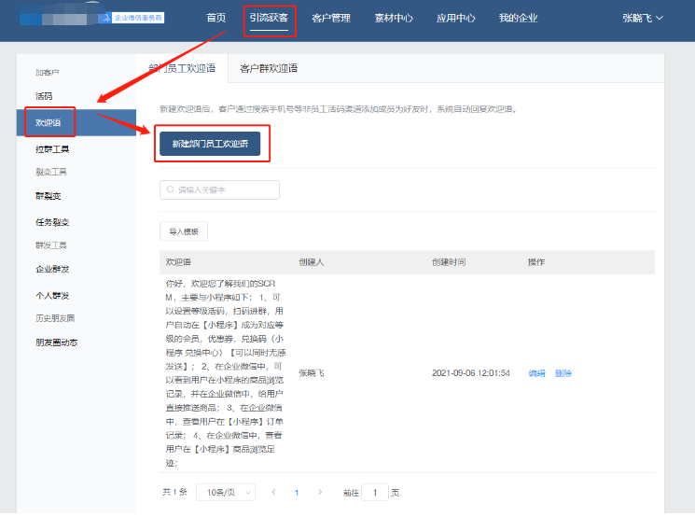Click the 新建部门员工欢迎语 button

click(x=210, y=144)
